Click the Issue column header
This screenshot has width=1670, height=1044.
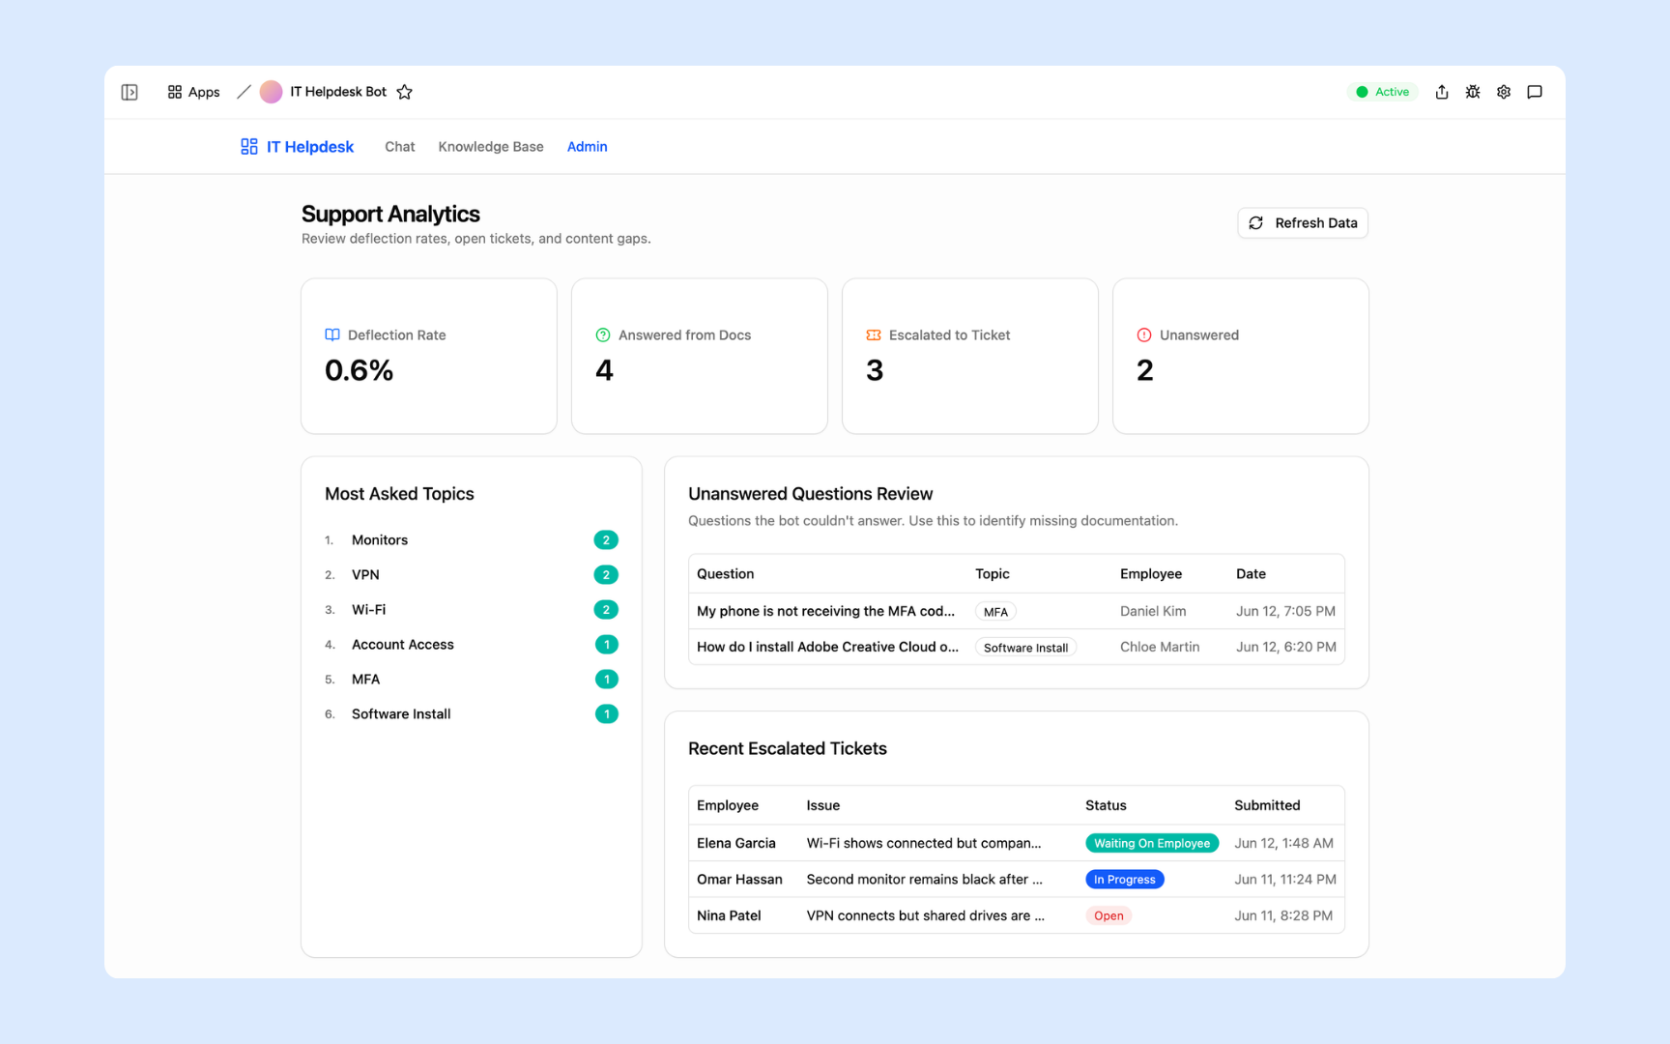pos(823,805)
